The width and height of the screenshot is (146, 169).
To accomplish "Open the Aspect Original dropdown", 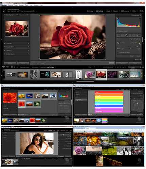I will (x=134, y=43).
